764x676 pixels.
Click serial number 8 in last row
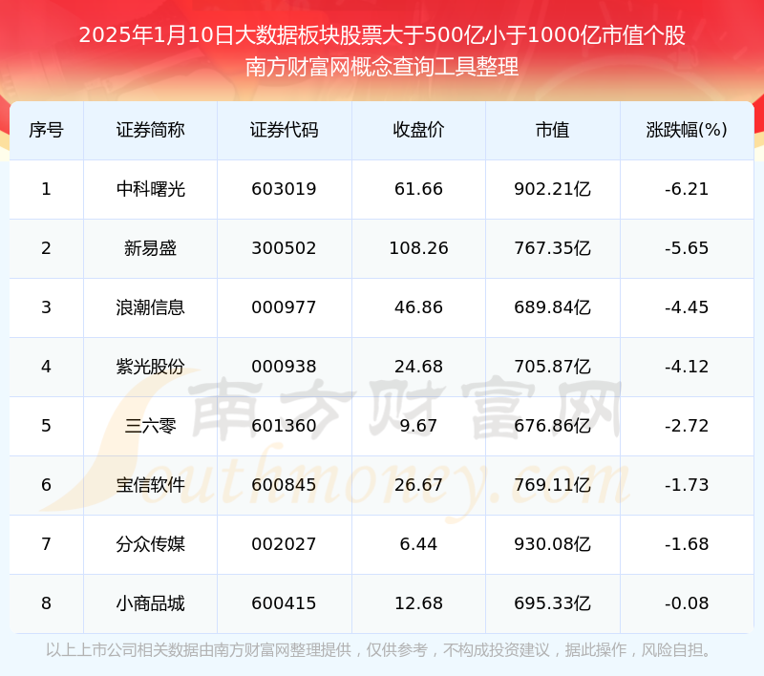click(46, 603)
